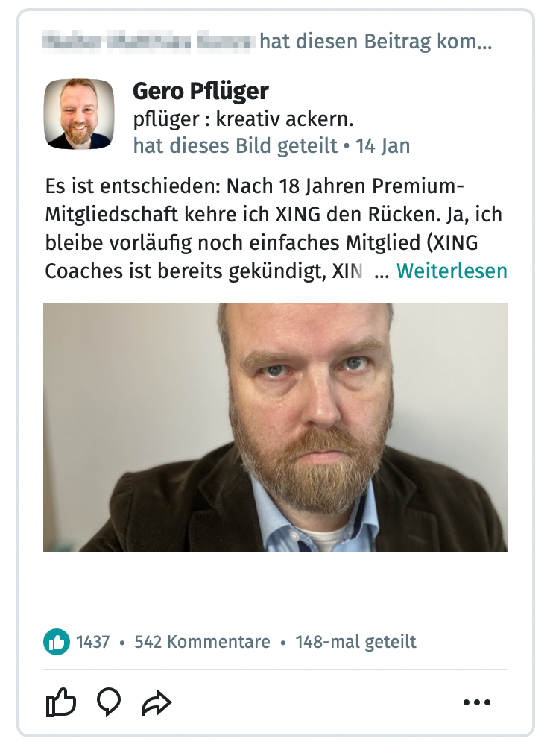Image resolution: width=553 pixels, height=753 pixels.
Task: View the 542 Kommentare list
Action: tap(202, 642)
